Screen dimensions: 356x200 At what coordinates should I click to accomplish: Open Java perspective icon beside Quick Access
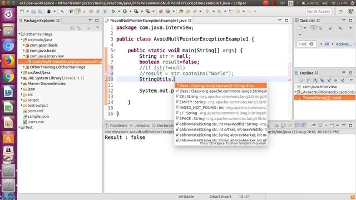pos(350,11)
